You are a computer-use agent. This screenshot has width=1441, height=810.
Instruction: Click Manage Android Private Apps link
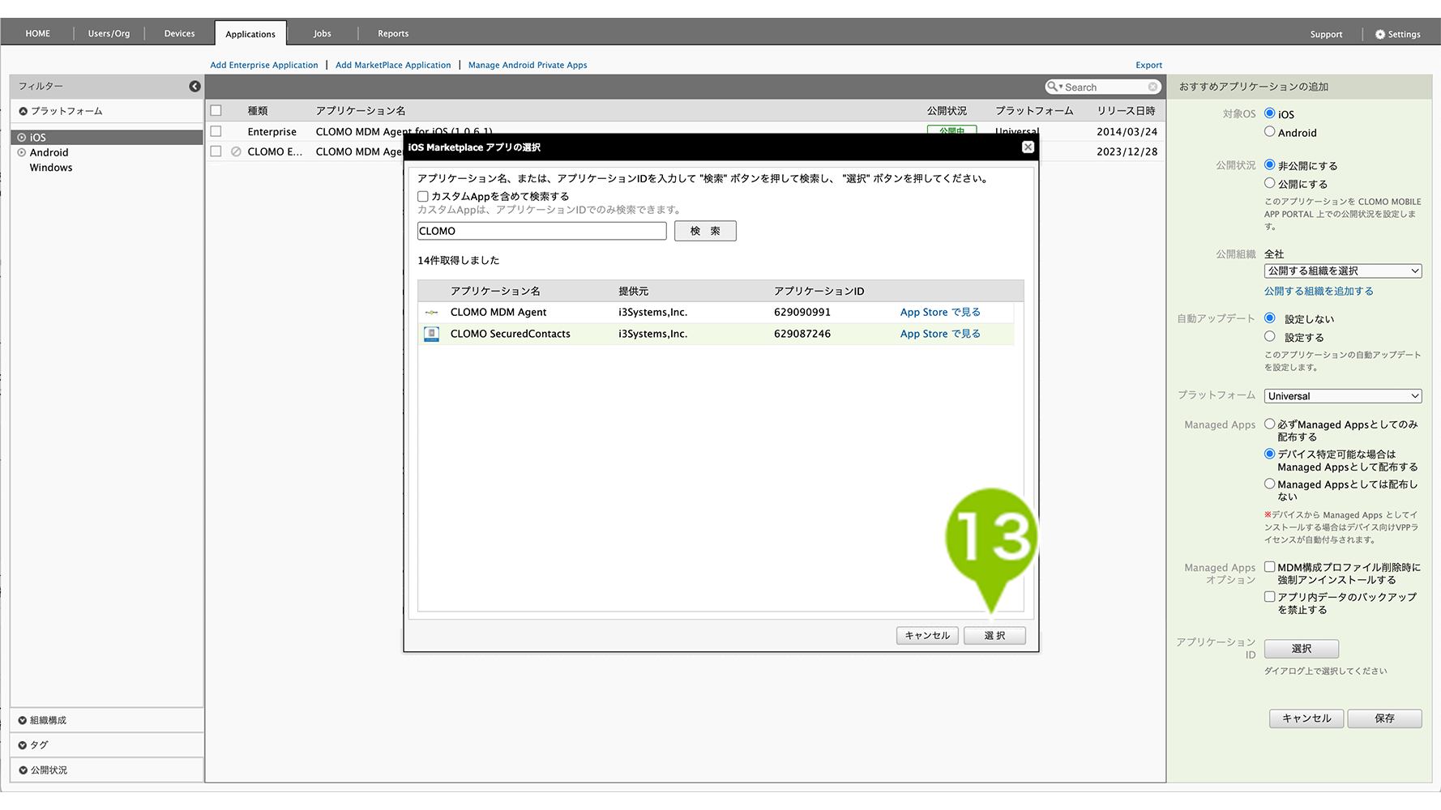[x=528, y=65]
